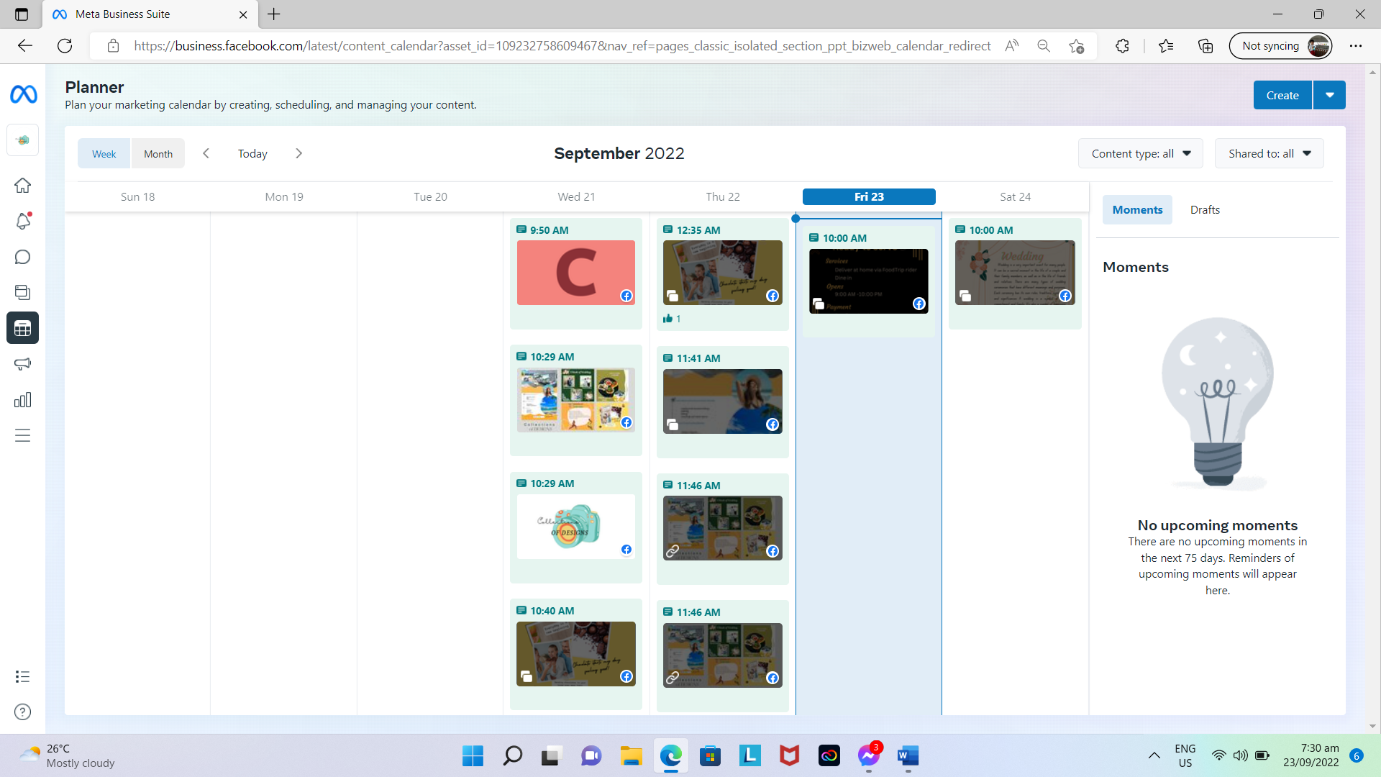This screenshot has height=777, width=1381.
Task: Expand Create button dropdown arrow
Action: [x=1330, y=95]
